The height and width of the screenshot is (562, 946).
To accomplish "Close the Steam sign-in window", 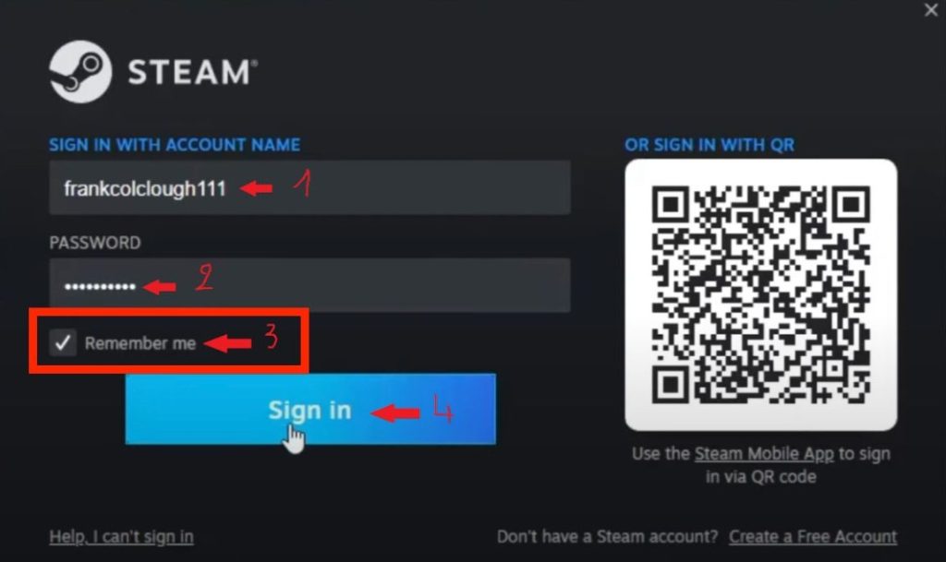I will click(x=931, y=10).
